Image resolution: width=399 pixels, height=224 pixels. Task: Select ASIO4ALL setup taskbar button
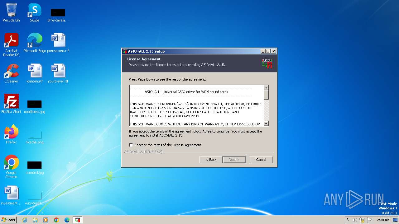click(x=78, y=220)
